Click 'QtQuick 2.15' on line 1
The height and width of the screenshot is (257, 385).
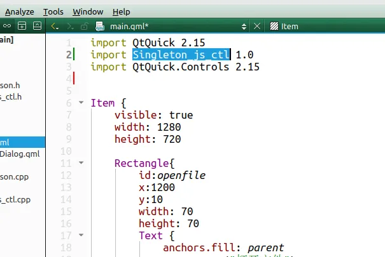(x=169, y=43)
